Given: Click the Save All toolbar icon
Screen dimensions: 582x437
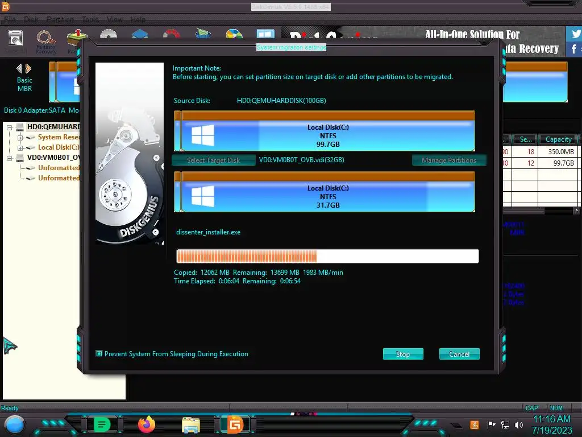Looking at the screenshot, I should coord(15,39).
